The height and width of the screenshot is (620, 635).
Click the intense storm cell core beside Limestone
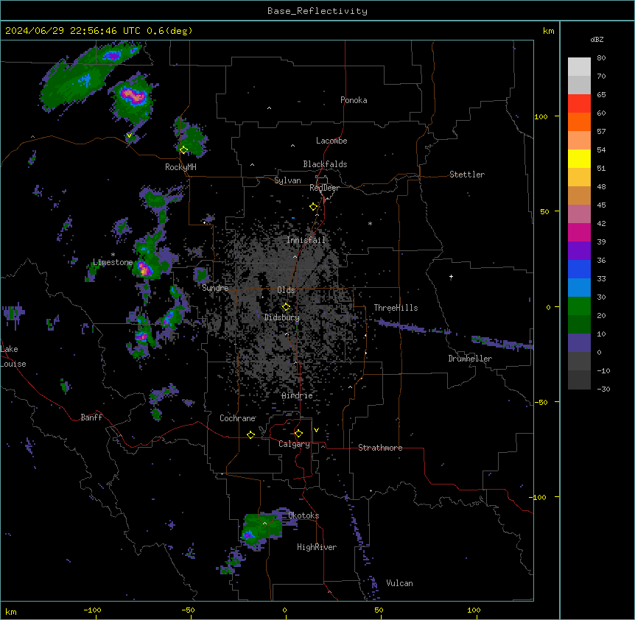coord(144,269)
